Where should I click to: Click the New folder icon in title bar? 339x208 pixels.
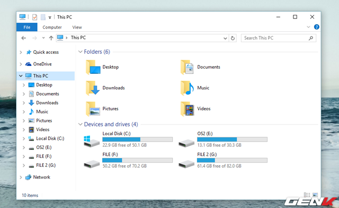pos(43,17)
